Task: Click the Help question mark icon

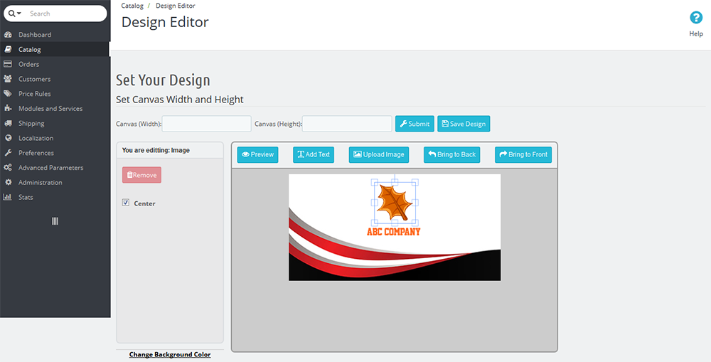Action: tap(696, 18)
